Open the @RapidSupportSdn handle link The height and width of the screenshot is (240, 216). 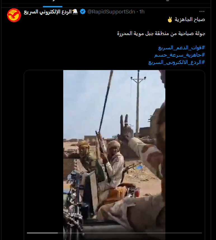111,12
